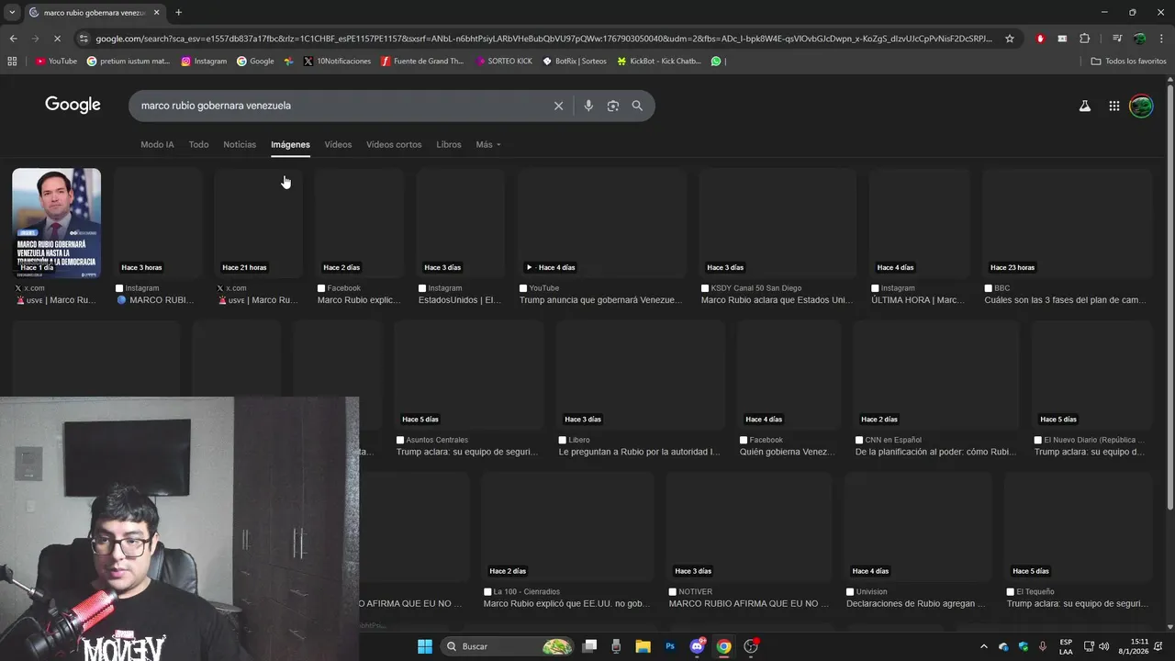
Task: Open the Chrome profile icon in toolbar
Action: tap(1139, 39)
